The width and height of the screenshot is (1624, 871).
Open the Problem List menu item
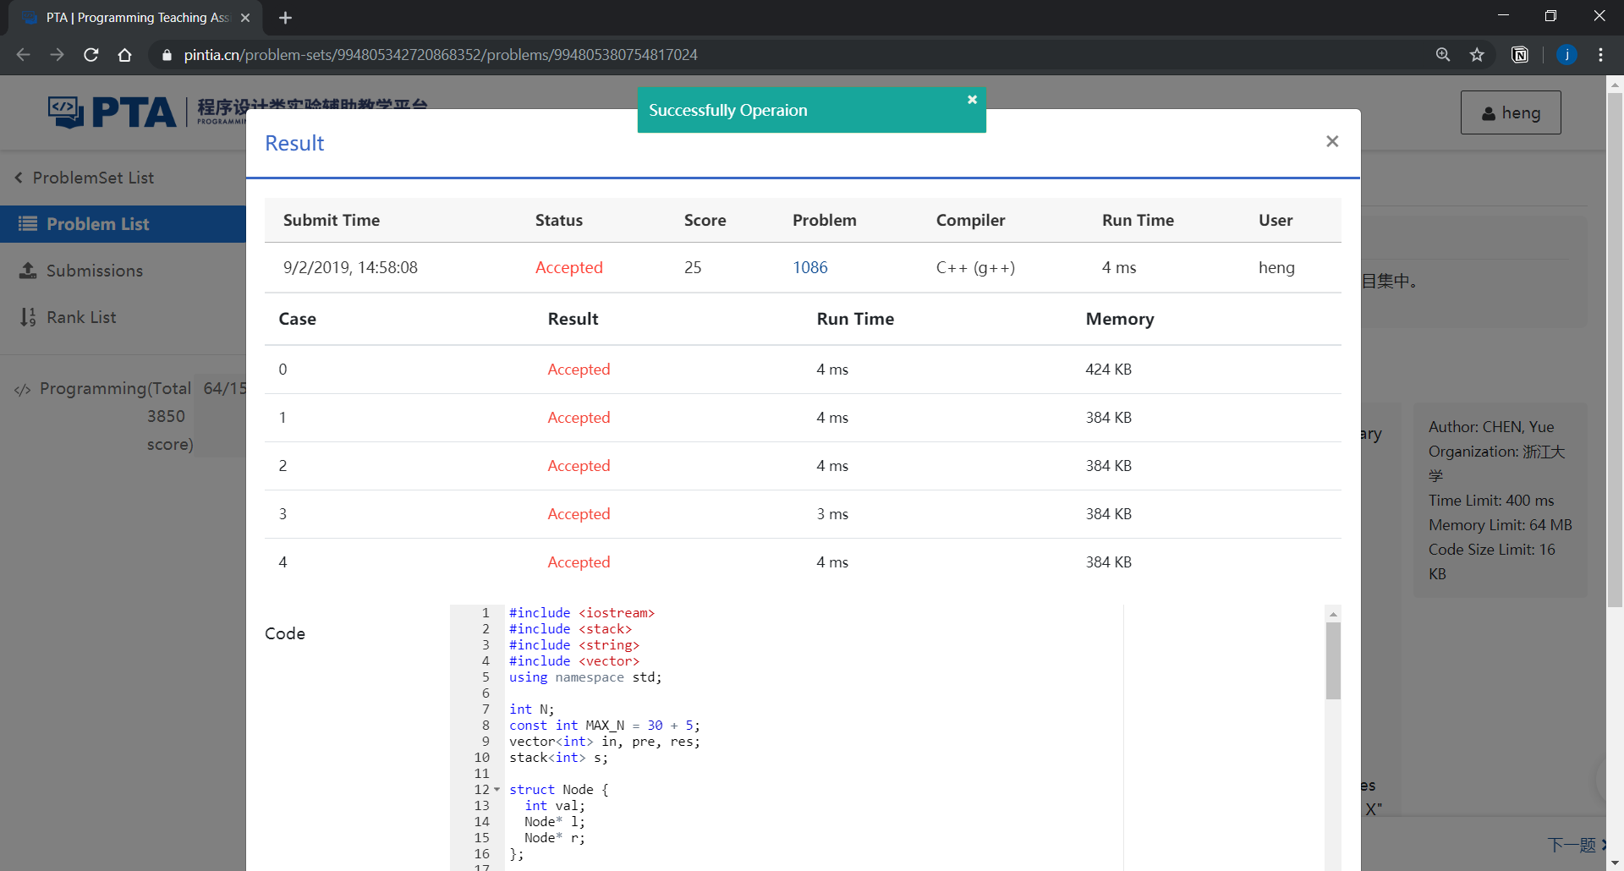tap(97, 224)
